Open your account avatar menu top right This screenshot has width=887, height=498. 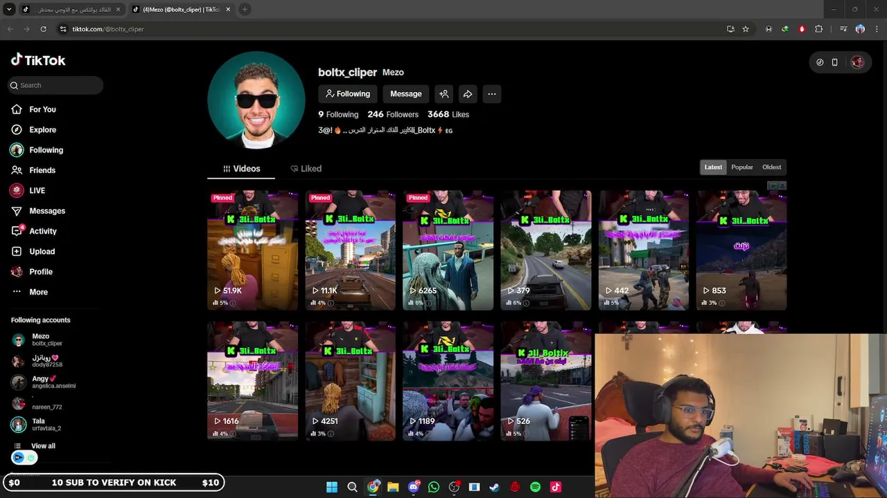(x=857, y=62)
